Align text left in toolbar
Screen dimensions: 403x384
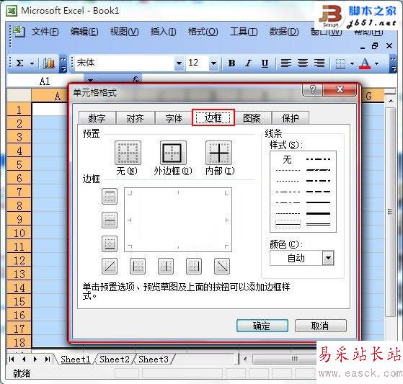(x=285, y=63)
